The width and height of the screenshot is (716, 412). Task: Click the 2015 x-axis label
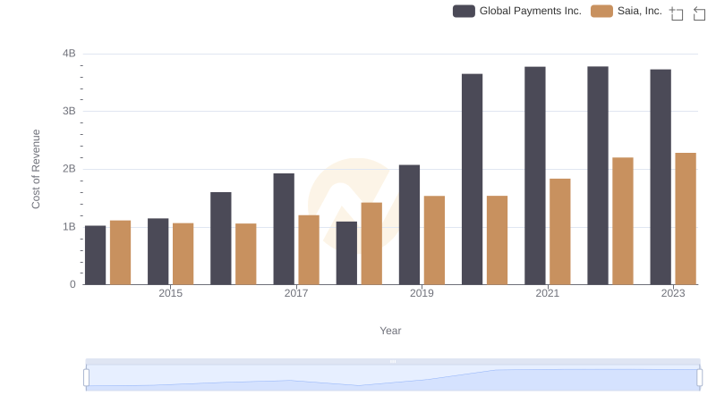(x=170, y=293)
